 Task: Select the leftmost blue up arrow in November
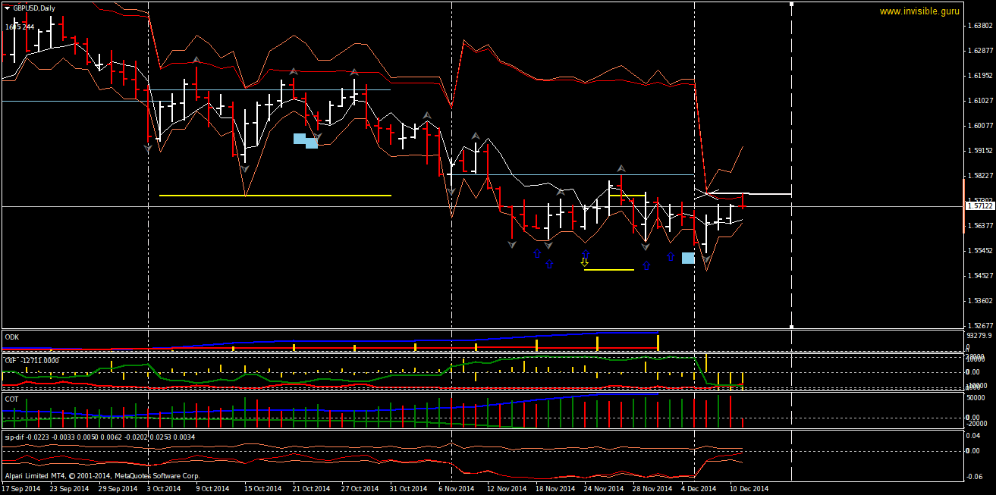coord(537,253)
